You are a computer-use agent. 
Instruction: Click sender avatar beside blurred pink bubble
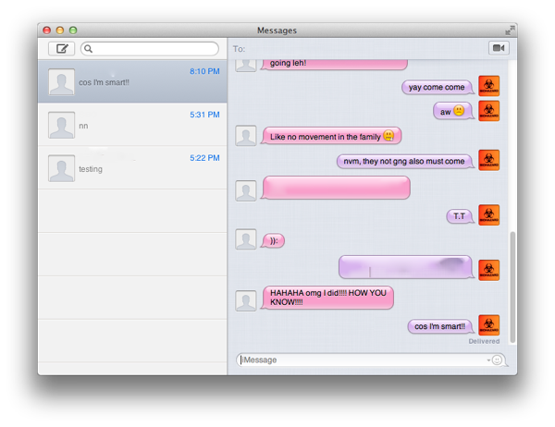tap(246, 190)
